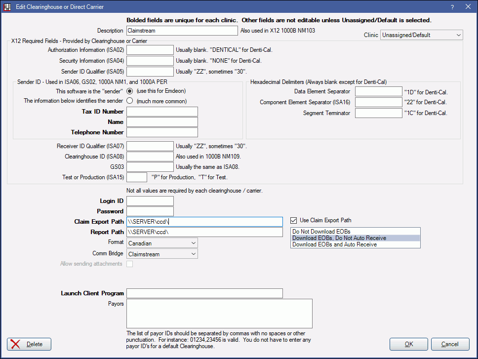Click the Cancel button
Image resolution: width=478 pixels, height=359 pixels.
450,344
